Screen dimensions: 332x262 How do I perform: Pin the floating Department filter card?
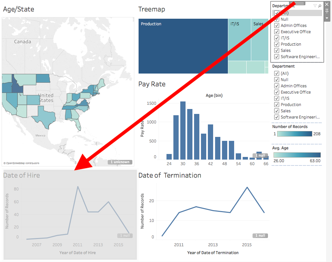point(327,11)
